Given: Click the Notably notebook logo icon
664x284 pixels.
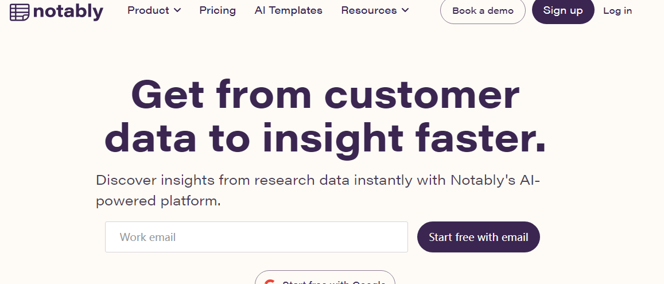Looking at the screenshot, I should [x=20, y=11].
